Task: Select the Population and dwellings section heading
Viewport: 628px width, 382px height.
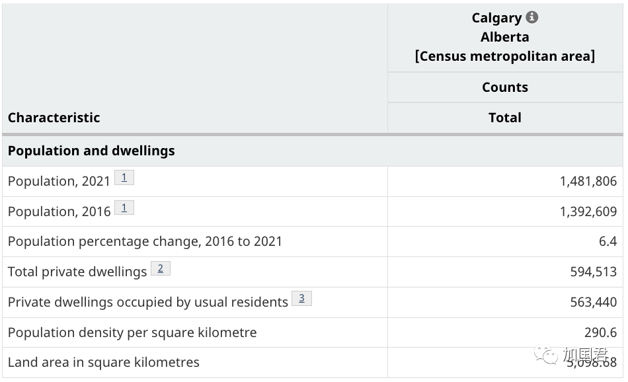Action: (x=91, y=151)
